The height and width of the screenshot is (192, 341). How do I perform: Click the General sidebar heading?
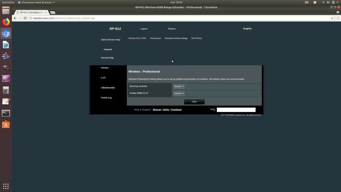tap(108, 50)
